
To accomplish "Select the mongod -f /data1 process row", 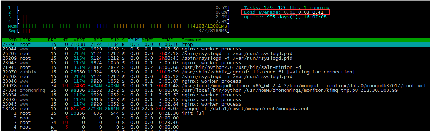I will (x=215, y=109).
